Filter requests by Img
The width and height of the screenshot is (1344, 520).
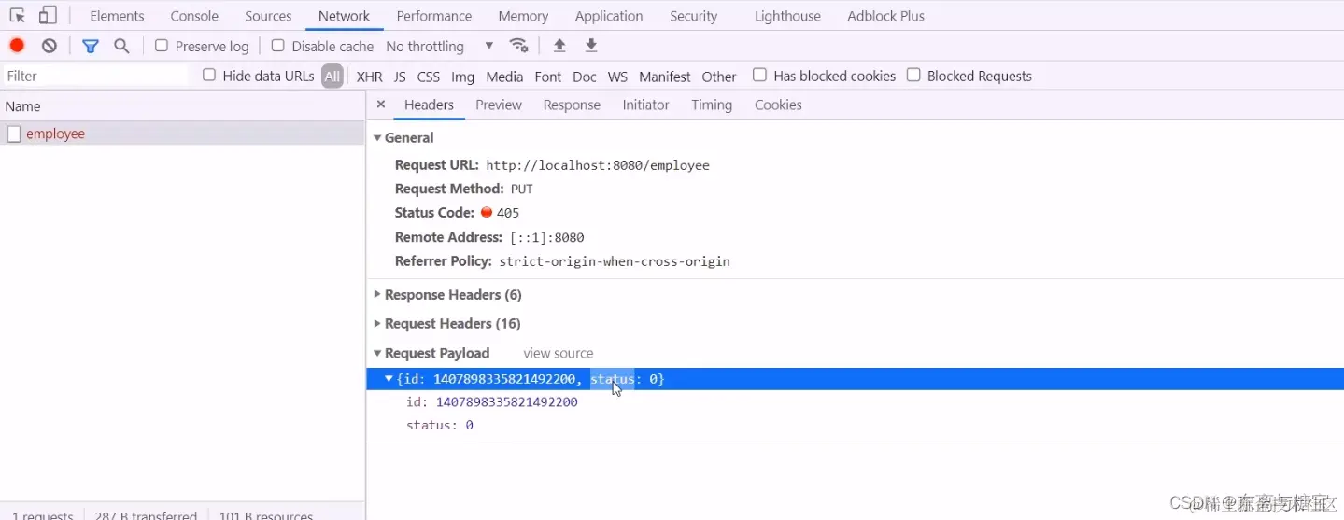462,77
